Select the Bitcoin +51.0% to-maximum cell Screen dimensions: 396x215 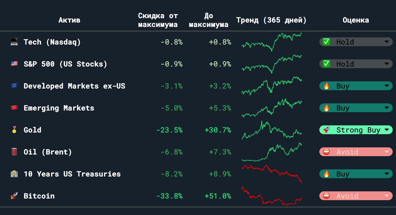coord(218,196)
